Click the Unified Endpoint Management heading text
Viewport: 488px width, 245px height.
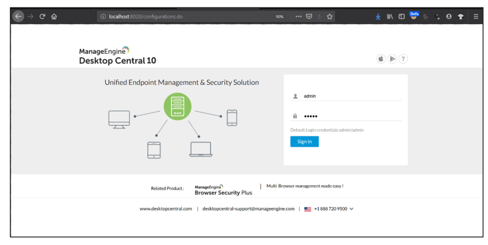(x=182, y=82)
